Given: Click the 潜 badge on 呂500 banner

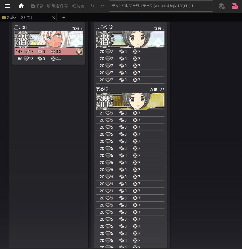Looking at the screenshot, I should pos(24,40).
